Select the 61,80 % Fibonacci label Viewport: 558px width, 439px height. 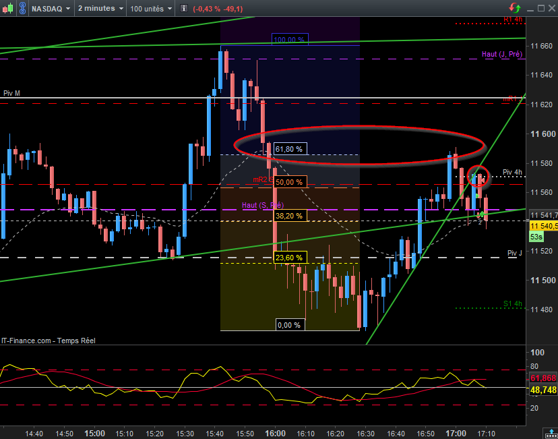click(290, 149)
